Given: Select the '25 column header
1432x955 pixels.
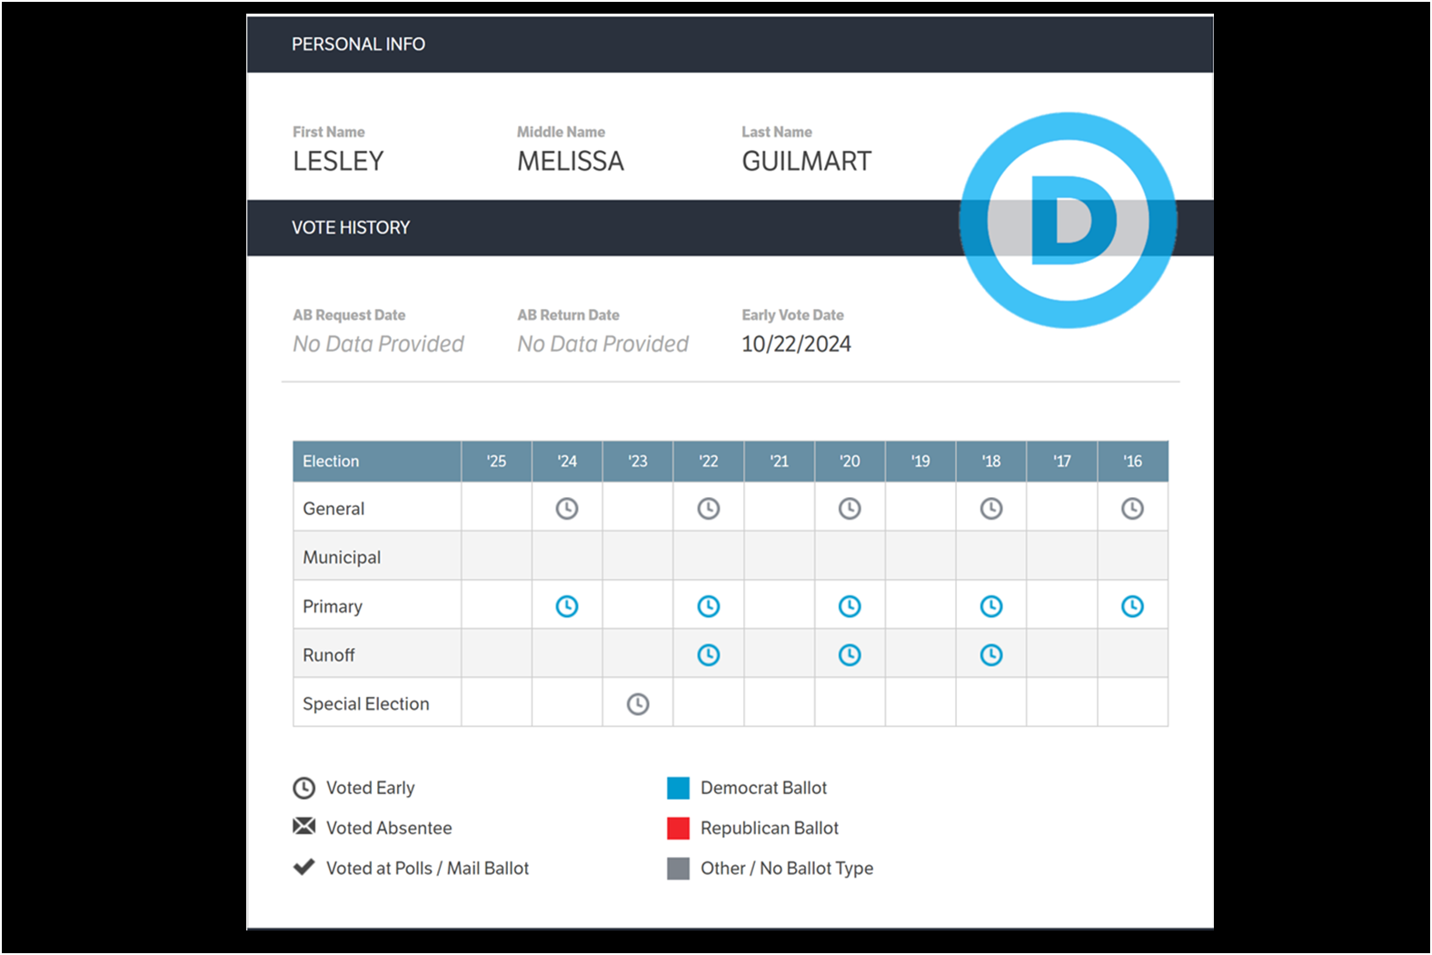Looking at the screenshot, I should 496,462.
